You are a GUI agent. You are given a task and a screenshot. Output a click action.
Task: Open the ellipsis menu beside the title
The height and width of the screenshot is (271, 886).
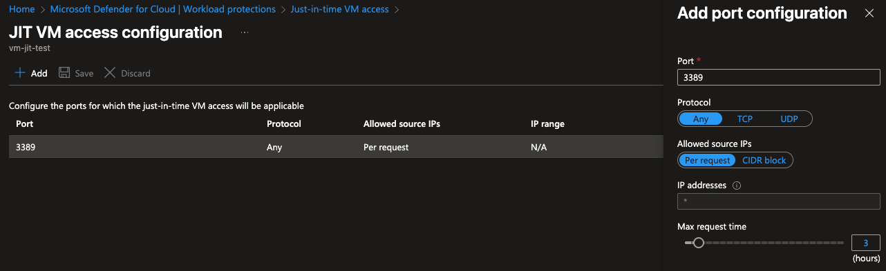pyautogui.click(x=245, y=33)
